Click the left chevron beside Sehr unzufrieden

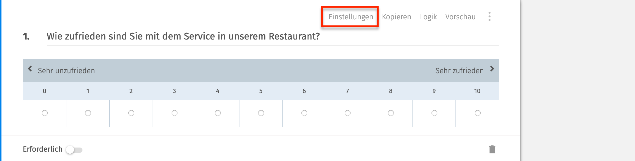point(30,69)
